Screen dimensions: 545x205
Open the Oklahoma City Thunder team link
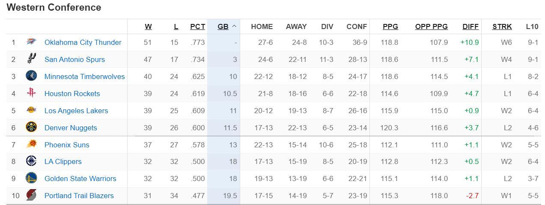pos(83,42)
